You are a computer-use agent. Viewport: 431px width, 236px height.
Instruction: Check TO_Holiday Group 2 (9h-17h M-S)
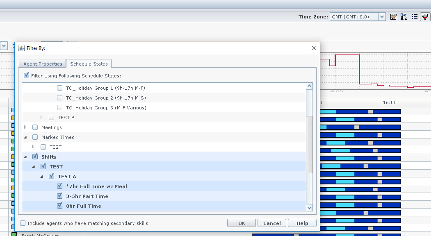tap(59, 98)
